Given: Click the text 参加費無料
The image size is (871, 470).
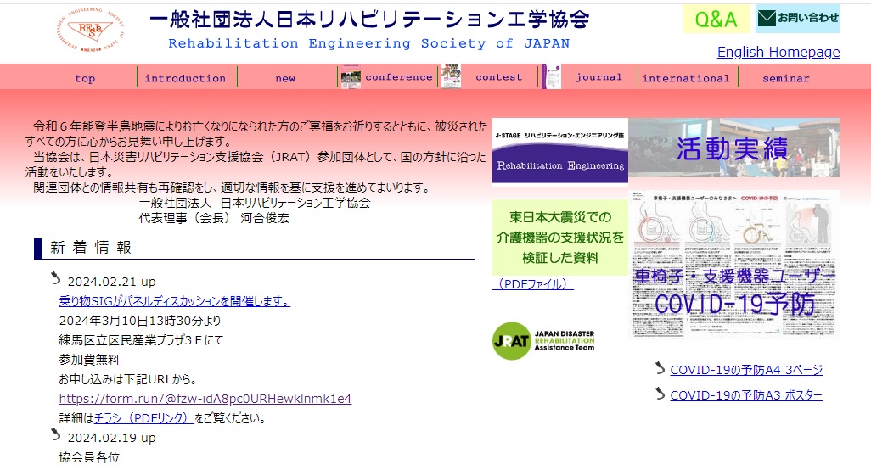Looking at the screenshot, I should (89, 360).
